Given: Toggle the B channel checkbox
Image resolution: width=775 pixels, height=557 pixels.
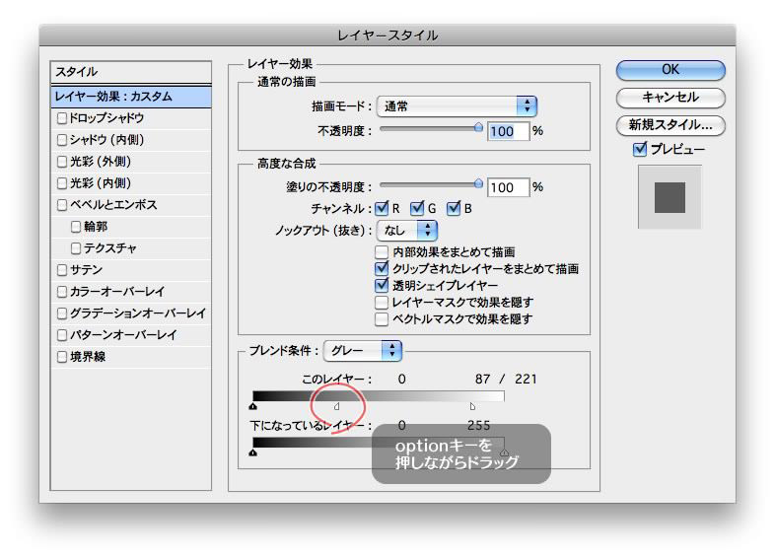Looking at the screenshot, I should [454, 209].
